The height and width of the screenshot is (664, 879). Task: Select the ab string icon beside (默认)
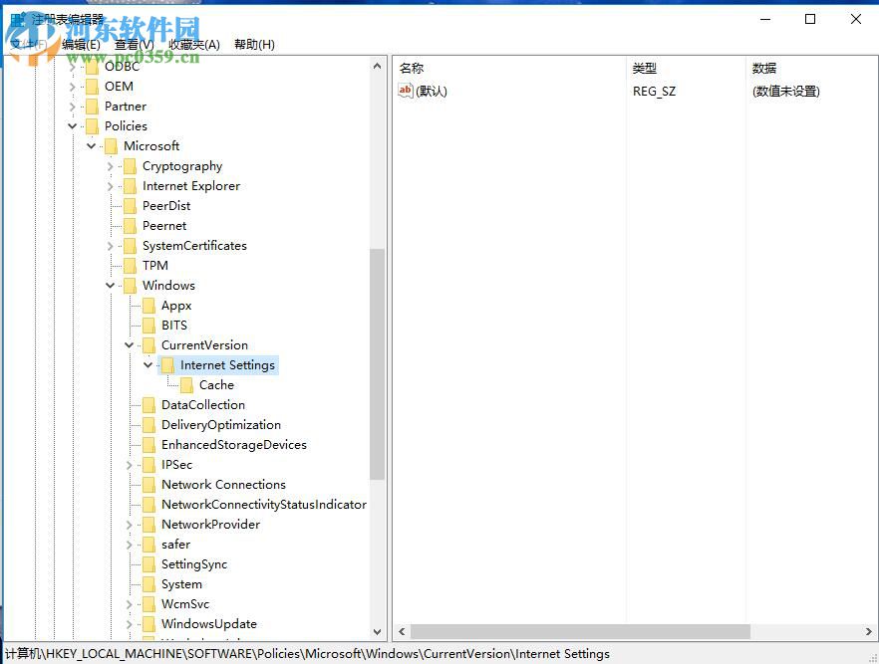point(405,91)
